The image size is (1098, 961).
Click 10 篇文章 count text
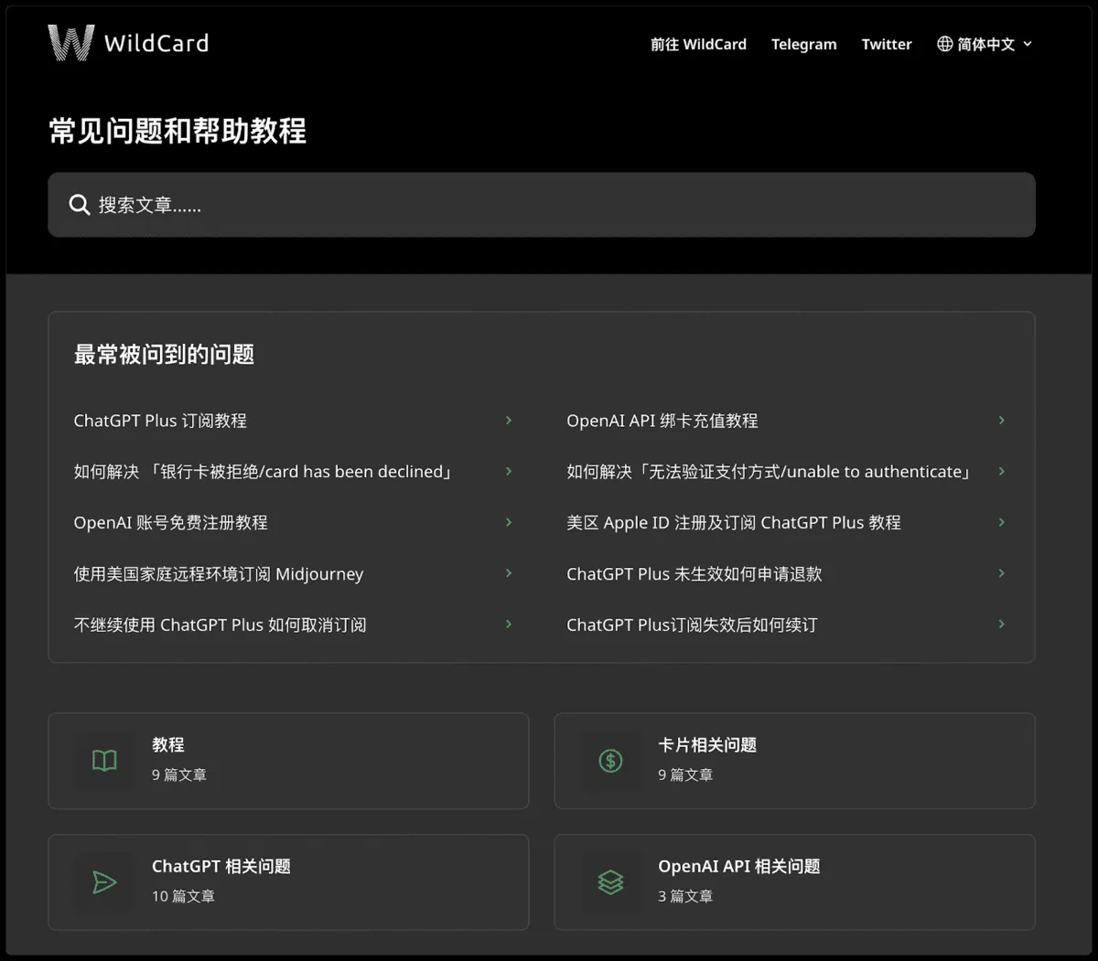(183, 896)
